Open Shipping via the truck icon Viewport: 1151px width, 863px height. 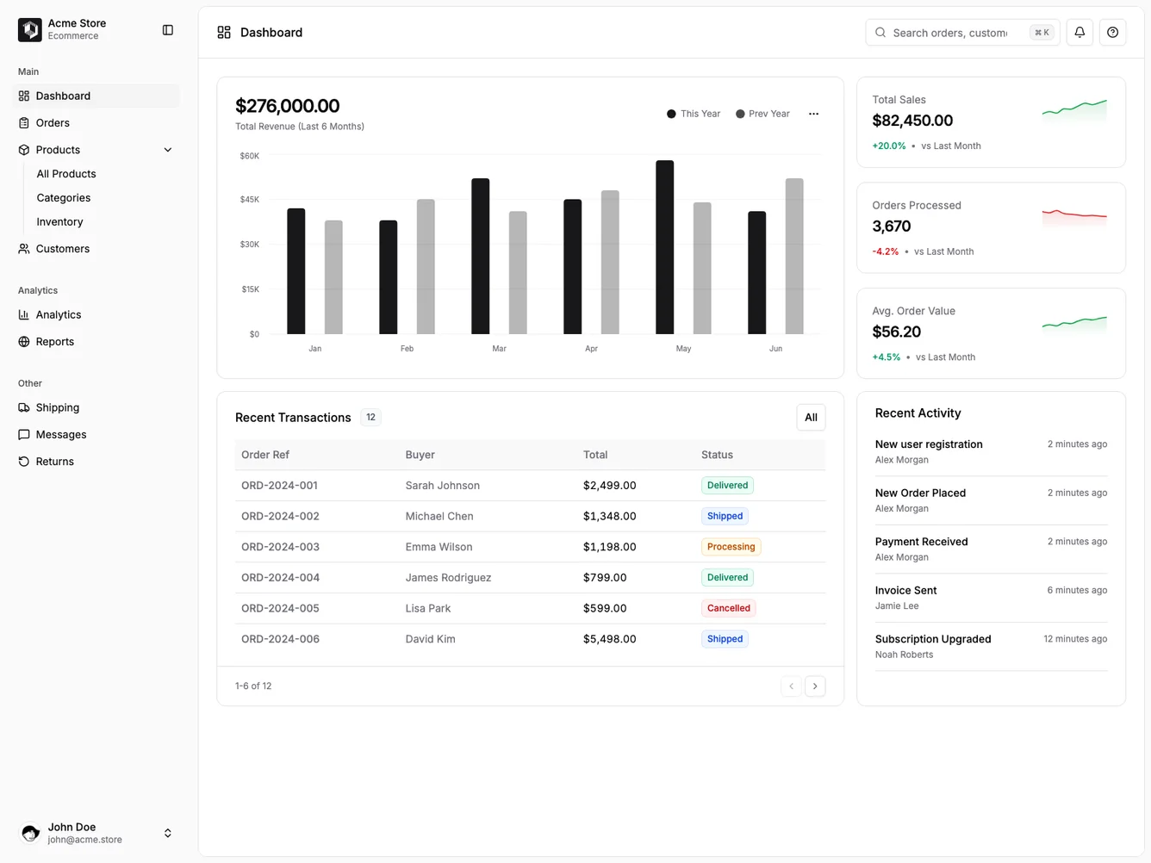(x=23, y=407)
